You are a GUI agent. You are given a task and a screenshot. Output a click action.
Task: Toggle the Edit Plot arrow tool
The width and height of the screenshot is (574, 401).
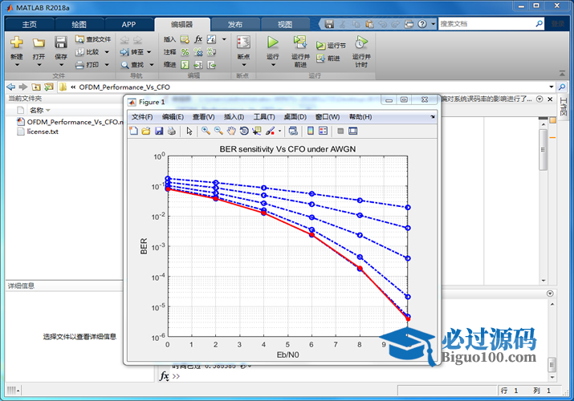(x=189, y=131)
